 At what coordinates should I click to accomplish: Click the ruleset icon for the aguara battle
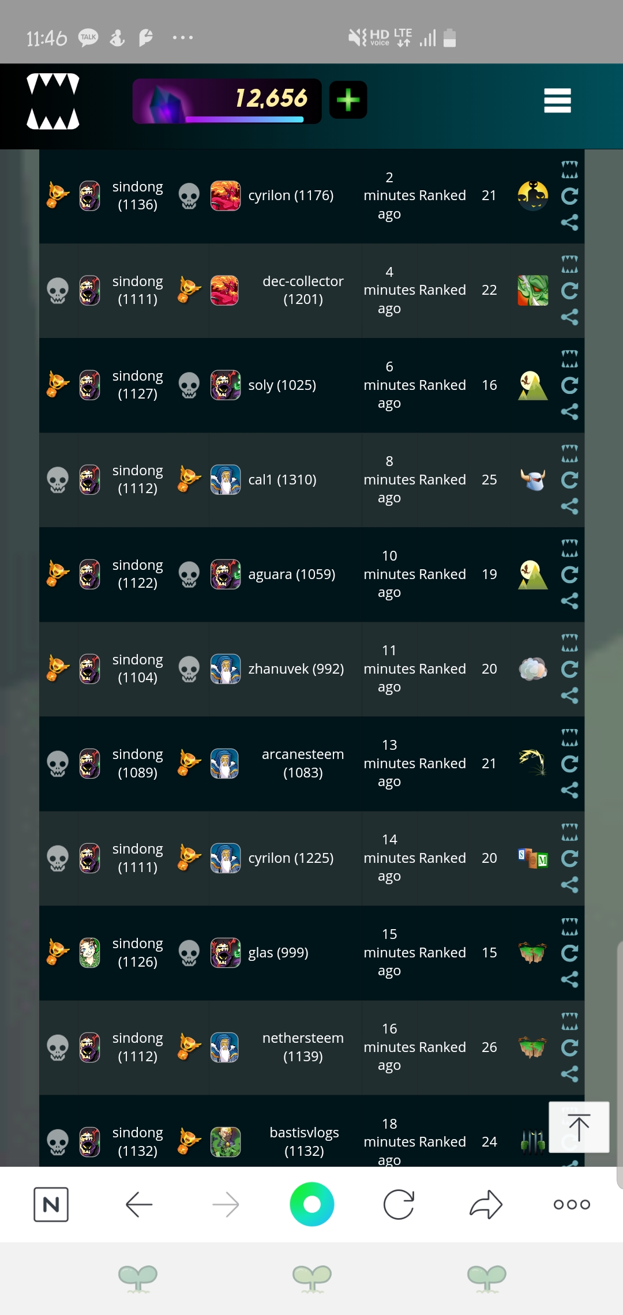pyautogui.click(x=532, y=574)
